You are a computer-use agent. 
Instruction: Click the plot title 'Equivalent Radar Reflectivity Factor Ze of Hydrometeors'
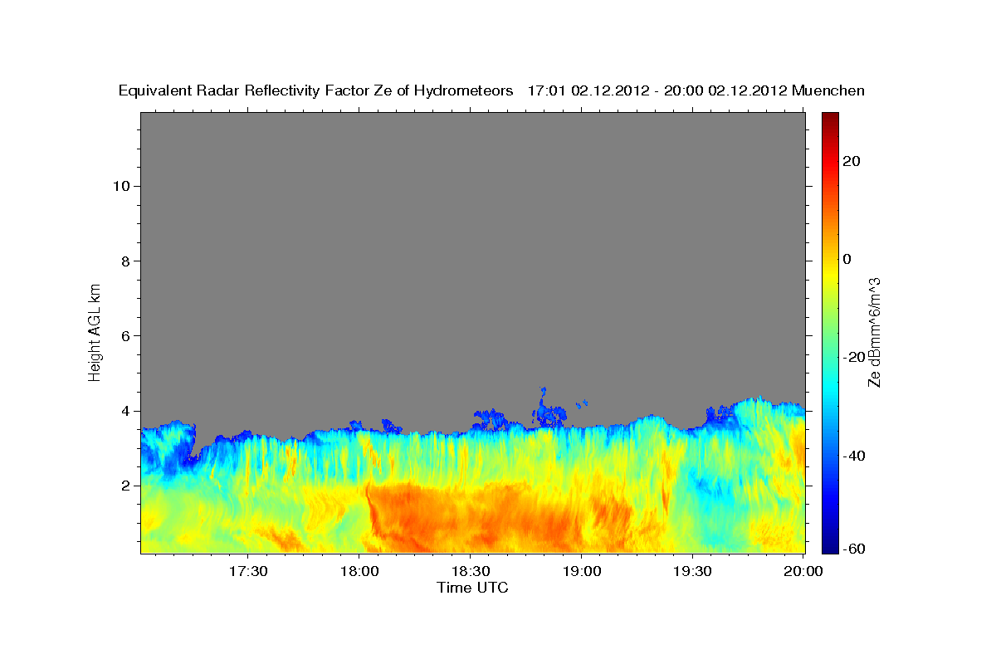[316, 90]
